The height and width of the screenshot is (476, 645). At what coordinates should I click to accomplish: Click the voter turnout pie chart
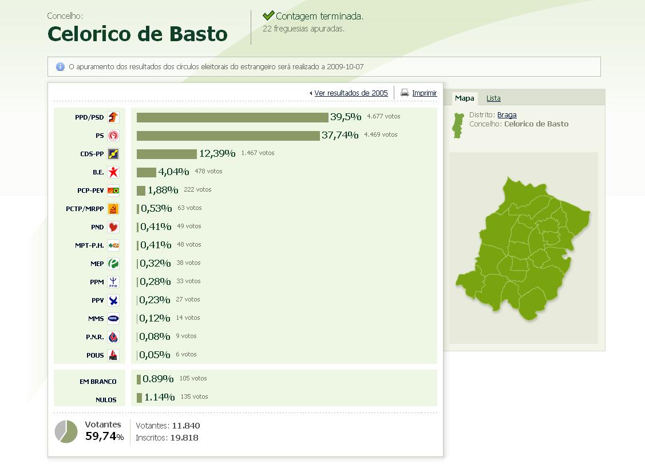(66, 431)
